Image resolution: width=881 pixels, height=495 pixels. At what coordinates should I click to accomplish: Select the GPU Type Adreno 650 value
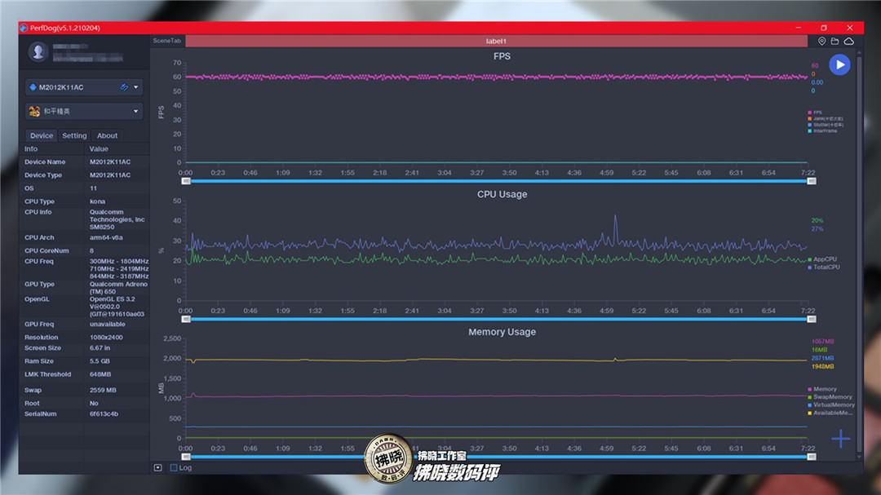point(118,288)
